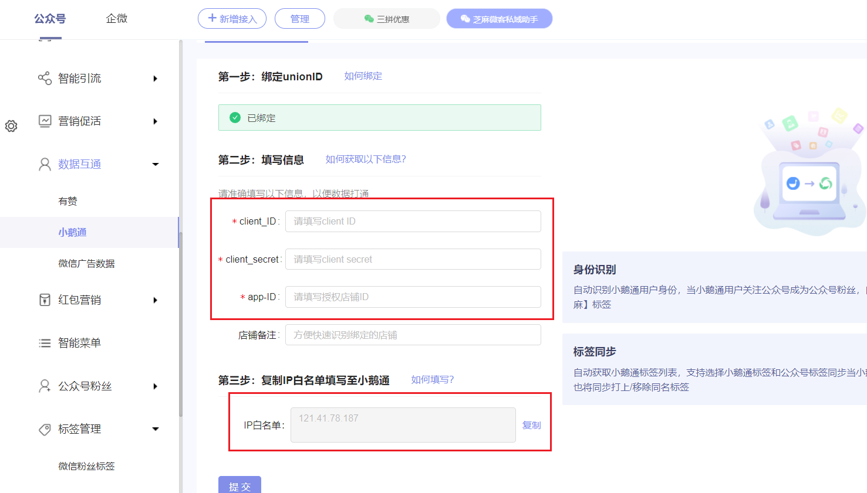
Task: Expand the 红包营销 submenu arrow
Action: click(x=155, y=300)
